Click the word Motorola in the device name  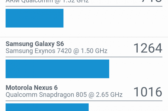[x=19, y=88]
